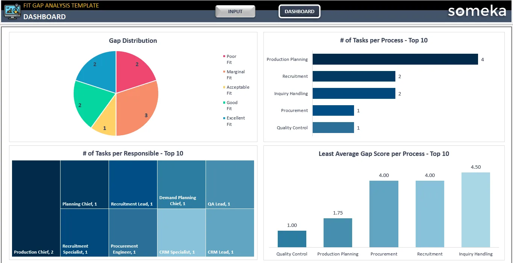This screenshot has height=263, width=513.
Task: Click the Someka brand logo
Action: point(477,11)
